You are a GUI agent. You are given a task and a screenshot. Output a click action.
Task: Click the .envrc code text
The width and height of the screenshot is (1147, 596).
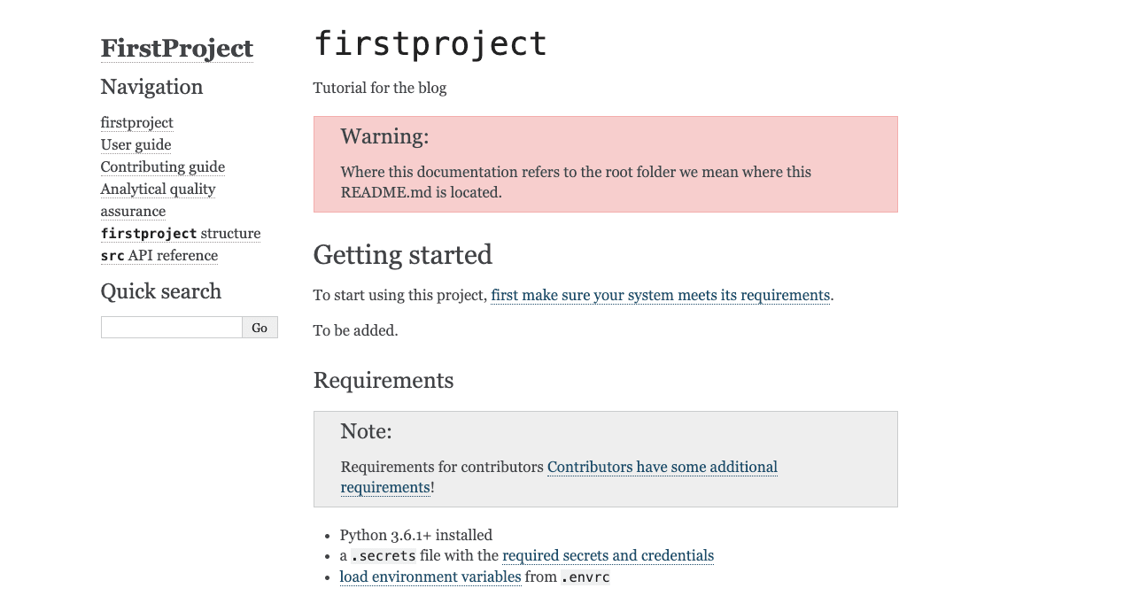coord(585,577)
